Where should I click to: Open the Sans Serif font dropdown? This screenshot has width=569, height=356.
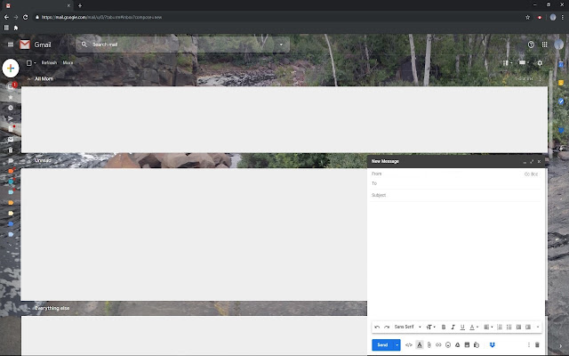407,328
